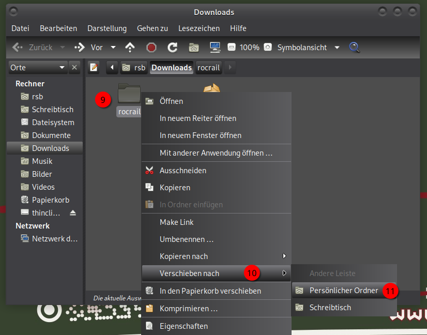The width and height of the screenshot is (427, 335).
Task: Click the rsb breadcrumb path button
Action: pos(134,68)
